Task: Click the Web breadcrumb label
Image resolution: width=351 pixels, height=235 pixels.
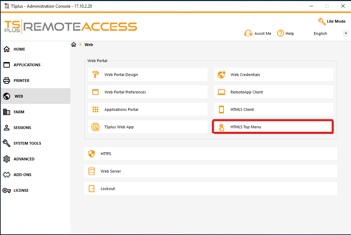Action: coord(89,45)
